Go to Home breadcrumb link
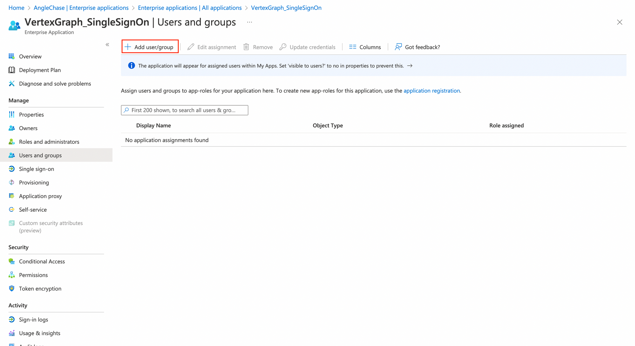The height and width of the screenshot is (346, 635). [x=16, y=8]
